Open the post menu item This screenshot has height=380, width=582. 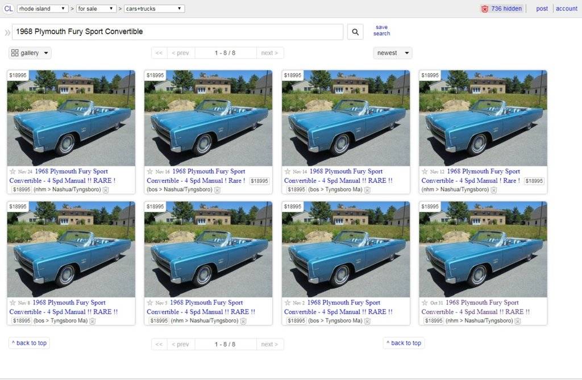(542, 9)
